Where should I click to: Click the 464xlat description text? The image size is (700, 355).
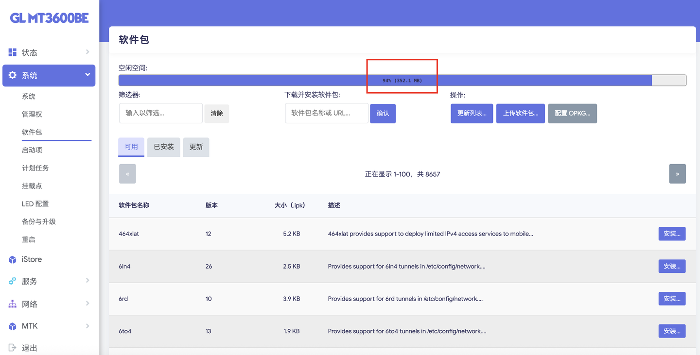431,234
